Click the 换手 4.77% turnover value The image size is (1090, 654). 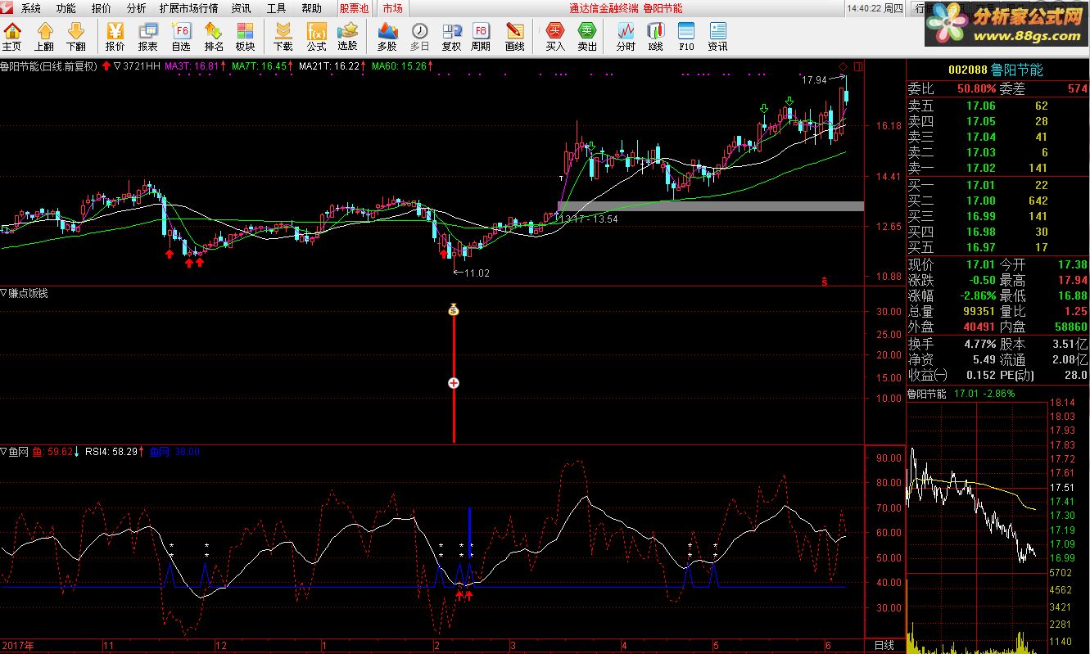tap(979, 344)
